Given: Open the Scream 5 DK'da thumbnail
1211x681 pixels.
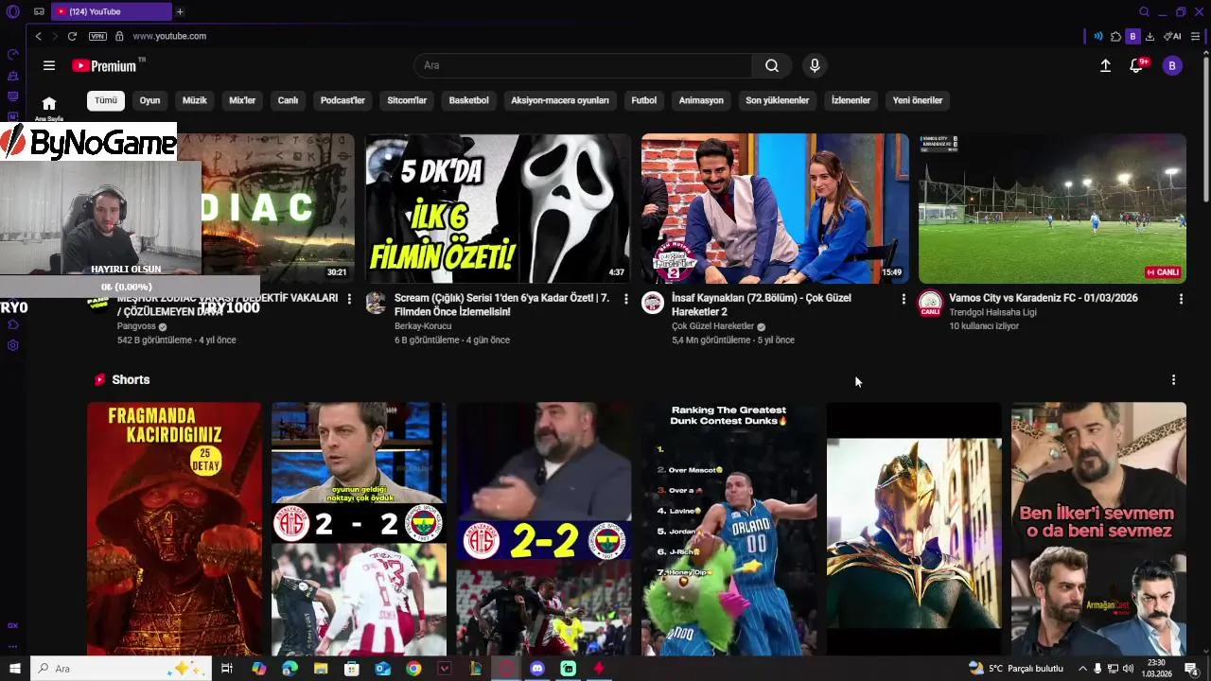Looking at the screenshot, I should click(498, 208).
